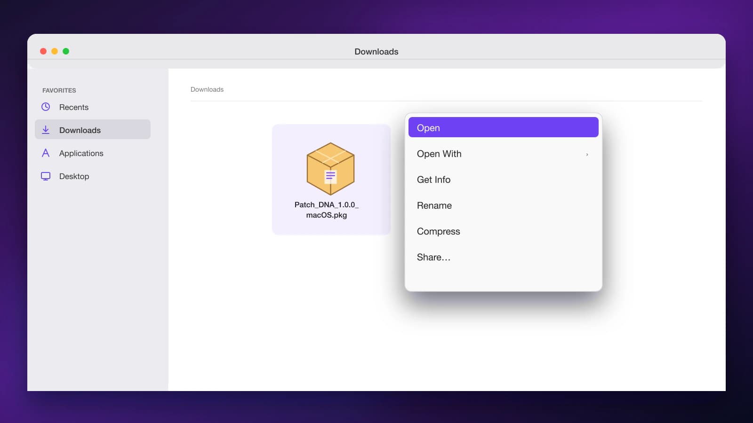
Task: Click the Recents clock icon
Action: point(46,107)
